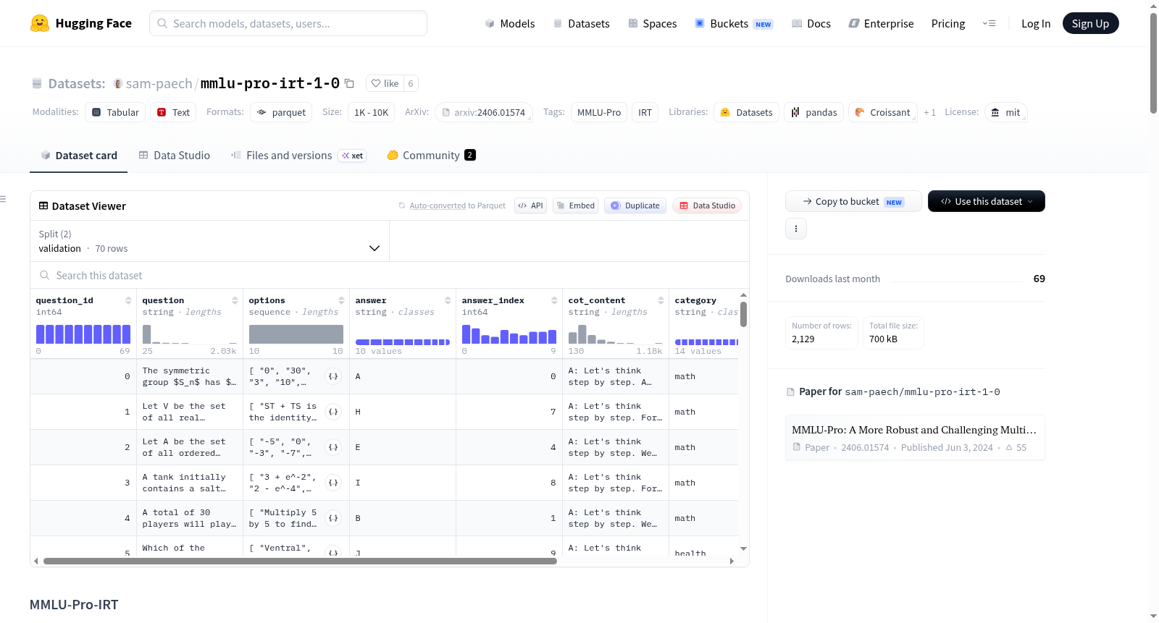Go to Datasets in the navigation
The image size is (1159, 623).
582,23
